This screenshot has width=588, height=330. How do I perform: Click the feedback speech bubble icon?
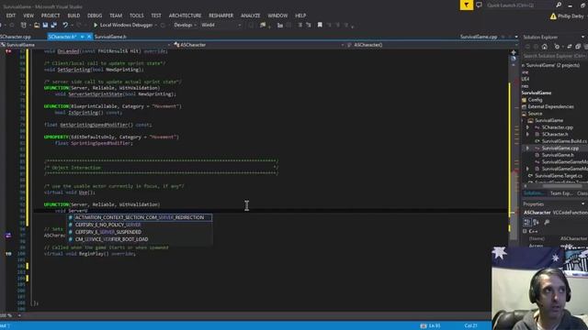tap(479, 5)
